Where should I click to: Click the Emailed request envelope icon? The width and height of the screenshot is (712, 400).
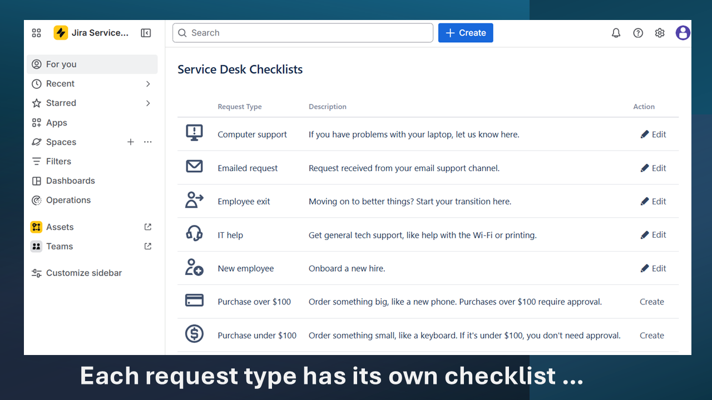(194, 167)
